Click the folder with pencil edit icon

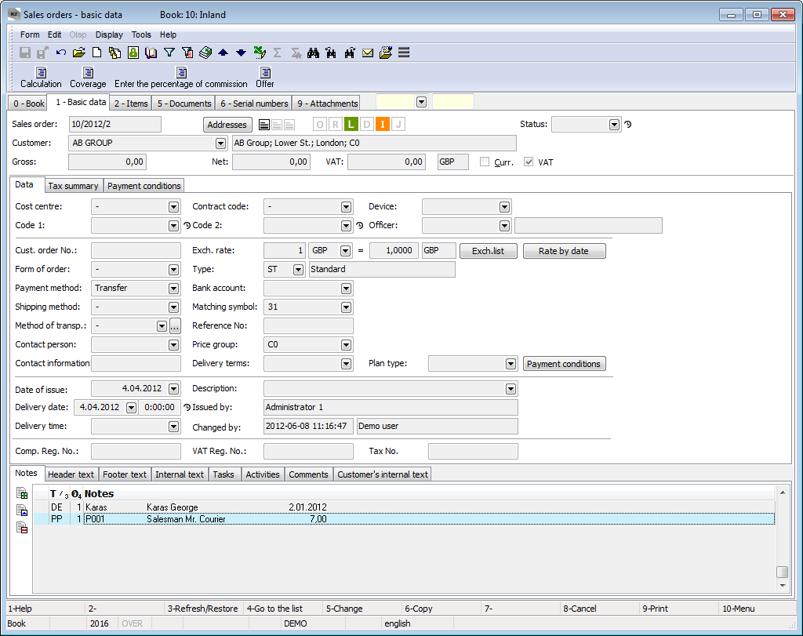pyautogui.click(x=386, y=53)
